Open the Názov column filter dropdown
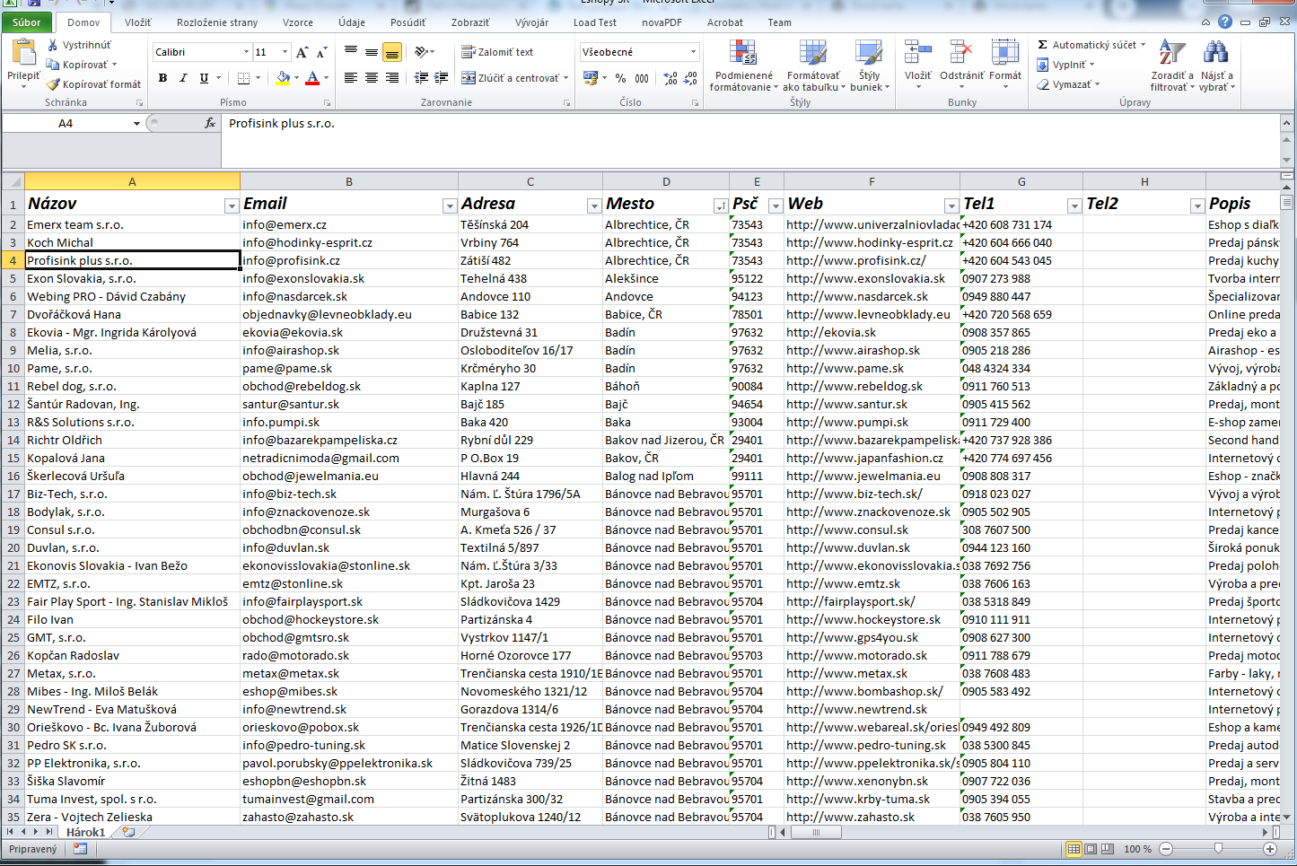1297x866 pixels. [231, 206]
